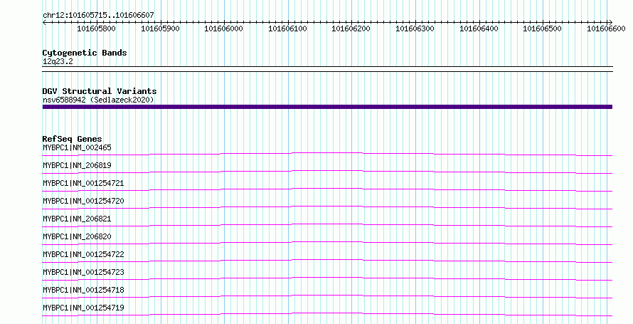The height and width of the screenshot is (324, 633).
Task: Open transcript MYBPC1|NM_206820
Action: tap(77, 236)
